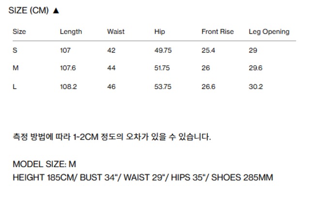
Task: Select the M size row label
Action: point(15,68)
